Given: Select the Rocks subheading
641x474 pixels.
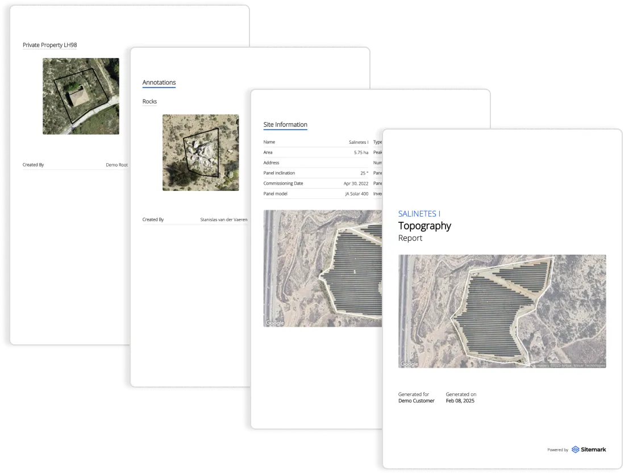Looking at the screenshot, I should (149, 101).
